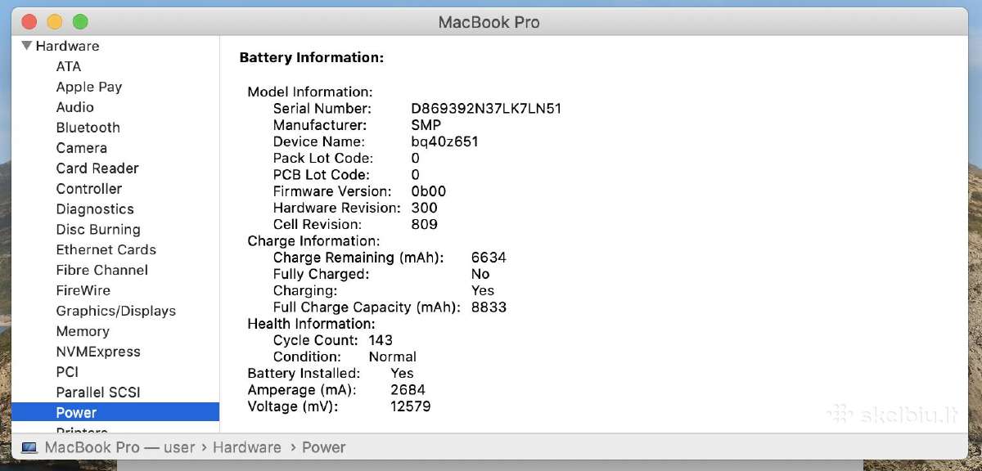Viewport: 982px width, 471px height.
Task: Click the 'Fully Charged:' label
Action: (321, 274)
